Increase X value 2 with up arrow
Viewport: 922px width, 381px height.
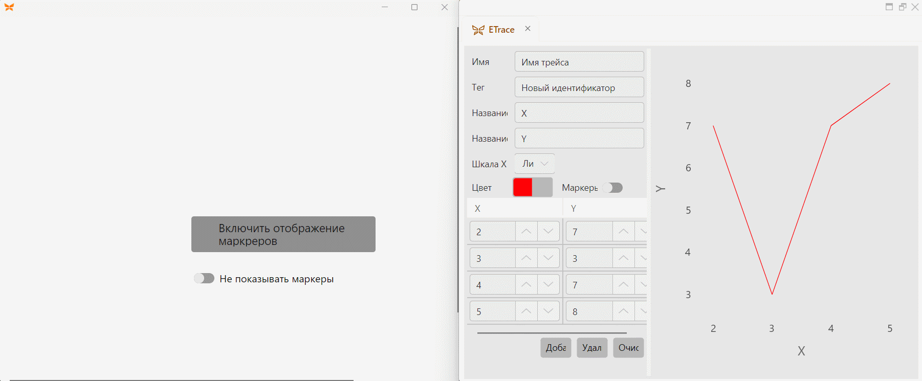pyautogui.click(x=526, y=232)
